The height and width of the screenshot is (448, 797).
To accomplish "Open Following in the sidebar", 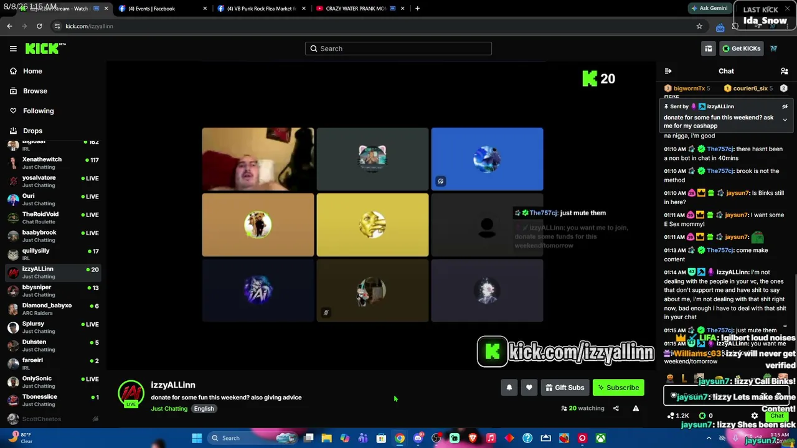I will [38, 111].
